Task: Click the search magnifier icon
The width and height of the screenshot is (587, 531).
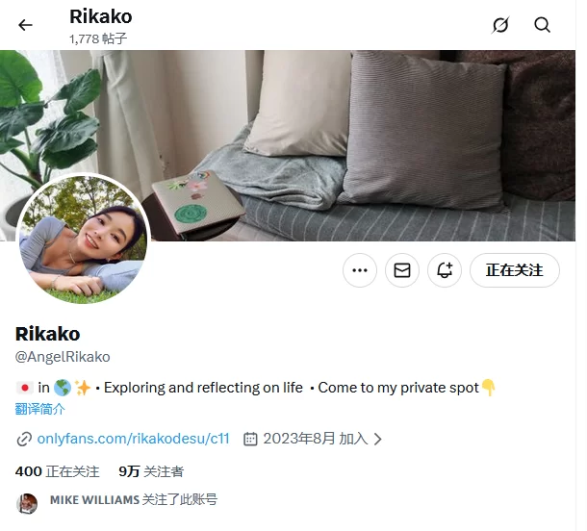Action: pos(542,25)
